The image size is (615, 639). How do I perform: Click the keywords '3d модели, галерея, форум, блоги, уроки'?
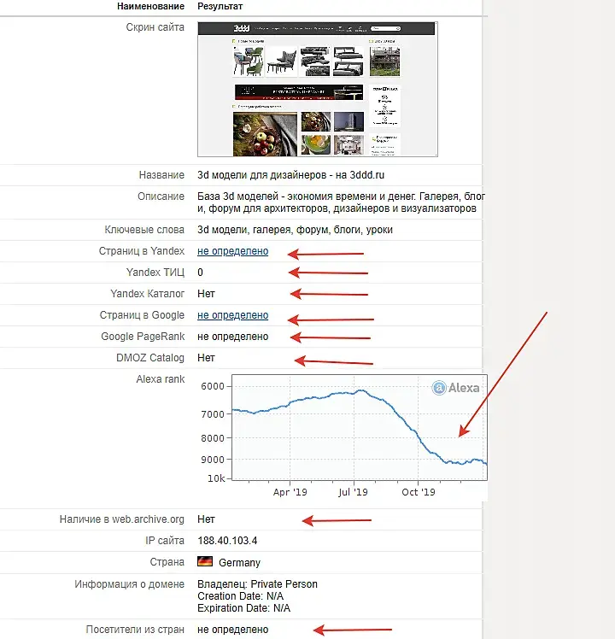click(295, 230)
